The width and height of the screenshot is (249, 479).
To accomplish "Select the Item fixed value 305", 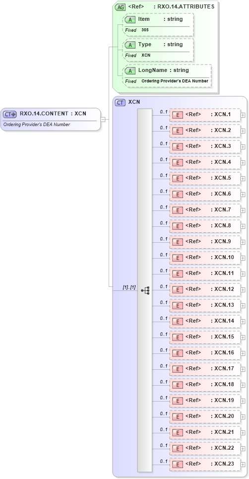I will pos(145,30).
